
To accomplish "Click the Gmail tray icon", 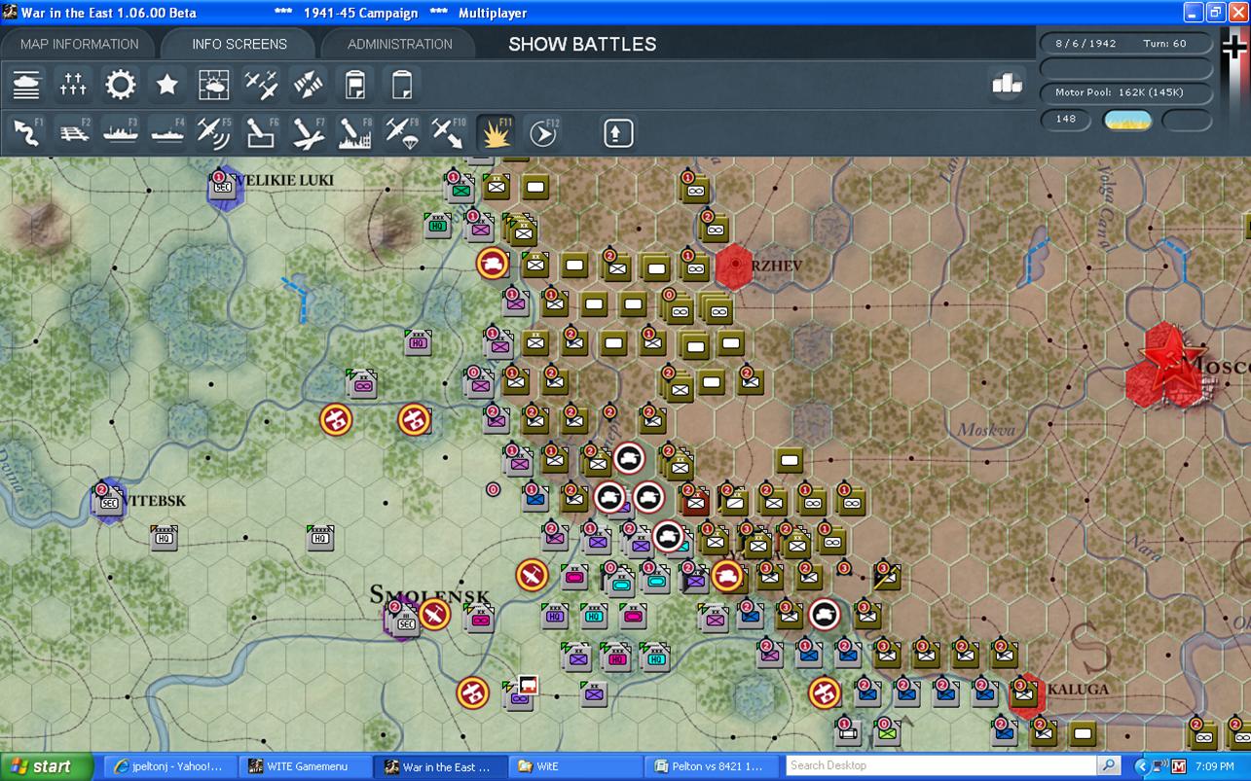I will click(1179, 766).
